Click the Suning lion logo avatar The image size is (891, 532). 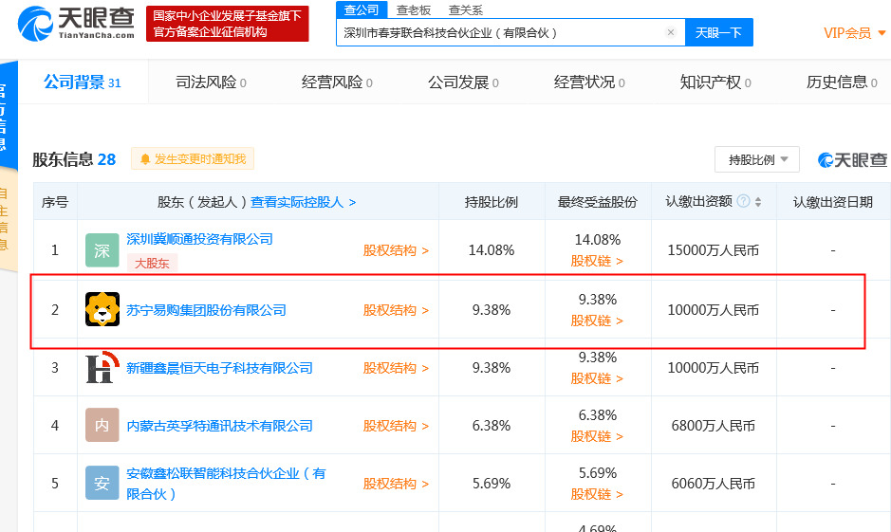(x=102, y=309)
